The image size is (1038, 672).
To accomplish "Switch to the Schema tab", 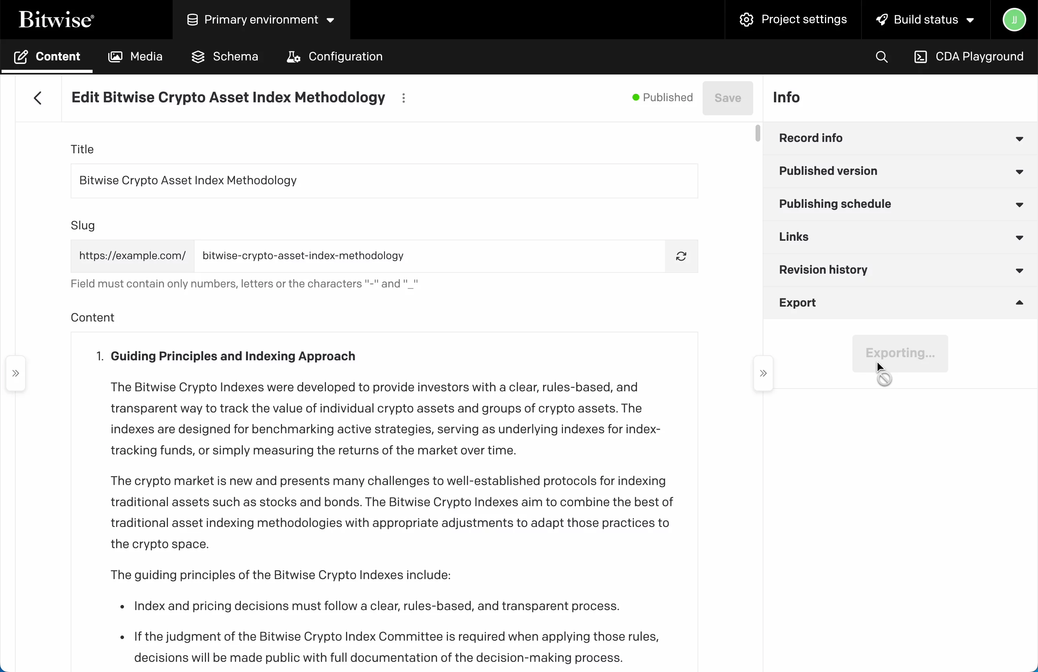I will (x=224, y=57).
